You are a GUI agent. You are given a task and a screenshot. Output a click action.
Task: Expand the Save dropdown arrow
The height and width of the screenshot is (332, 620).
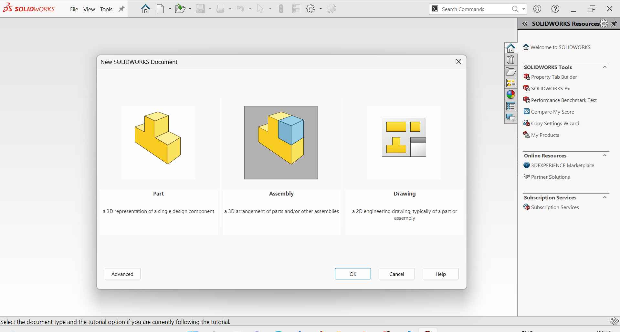[x=210, y=9]
